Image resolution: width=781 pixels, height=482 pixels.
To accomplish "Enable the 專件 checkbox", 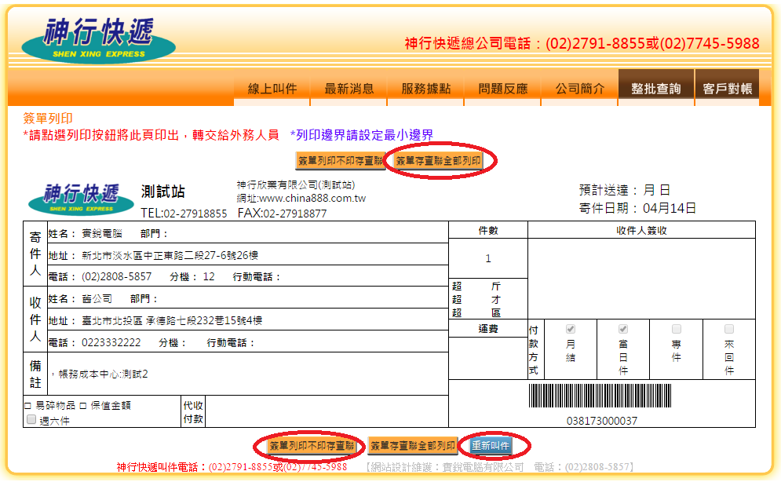I will coord(676,329).
